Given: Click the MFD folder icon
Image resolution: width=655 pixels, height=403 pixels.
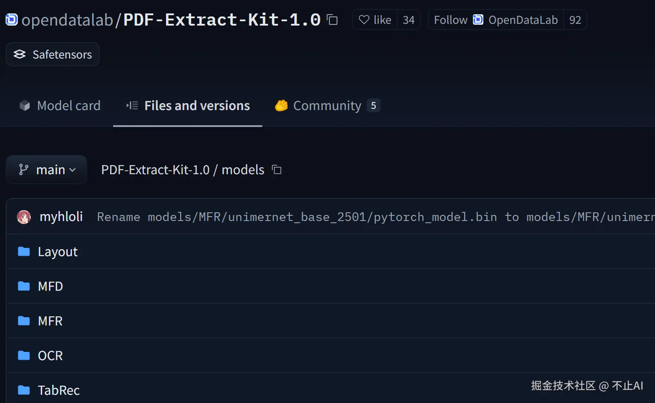Looking at the screenshot, I should 24,286.
